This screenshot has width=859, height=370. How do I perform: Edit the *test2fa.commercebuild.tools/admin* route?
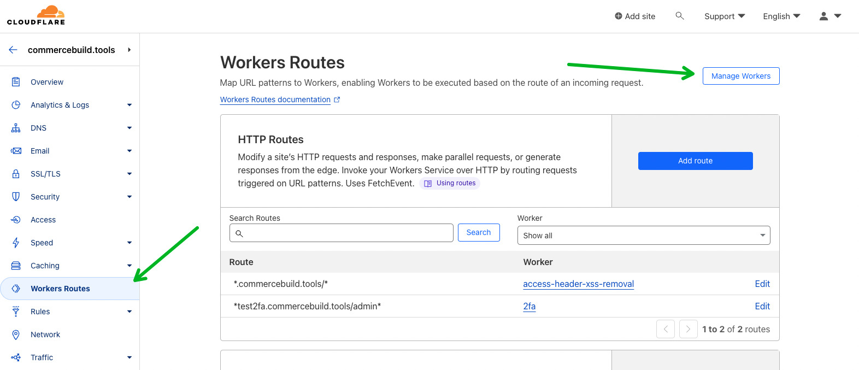tap(762, 306)
